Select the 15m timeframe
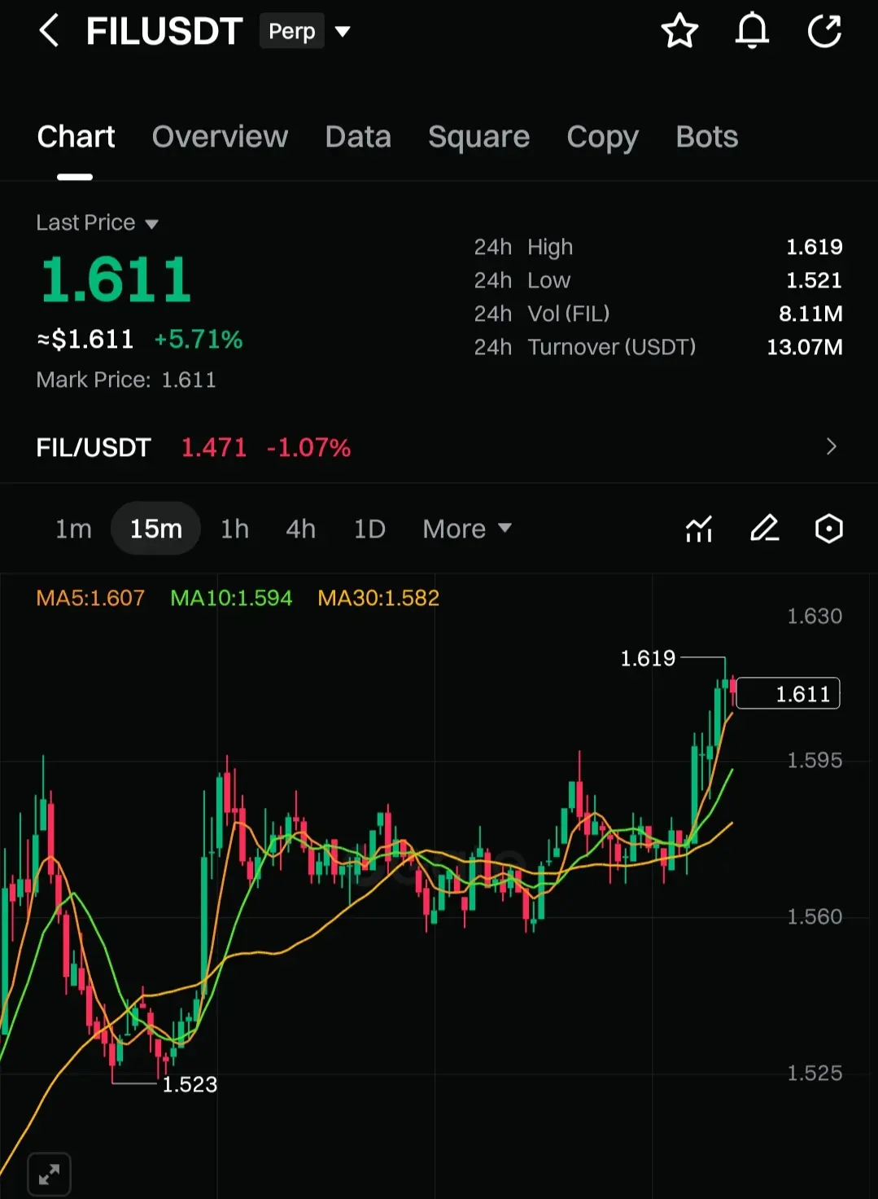Image resolution: width=878 pixels, height=1199 pixels. 155,529
